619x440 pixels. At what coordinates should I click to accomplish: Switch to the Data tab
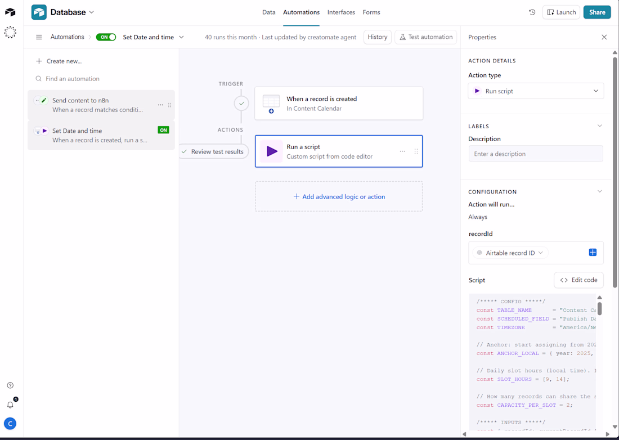[x=269, y=12]
